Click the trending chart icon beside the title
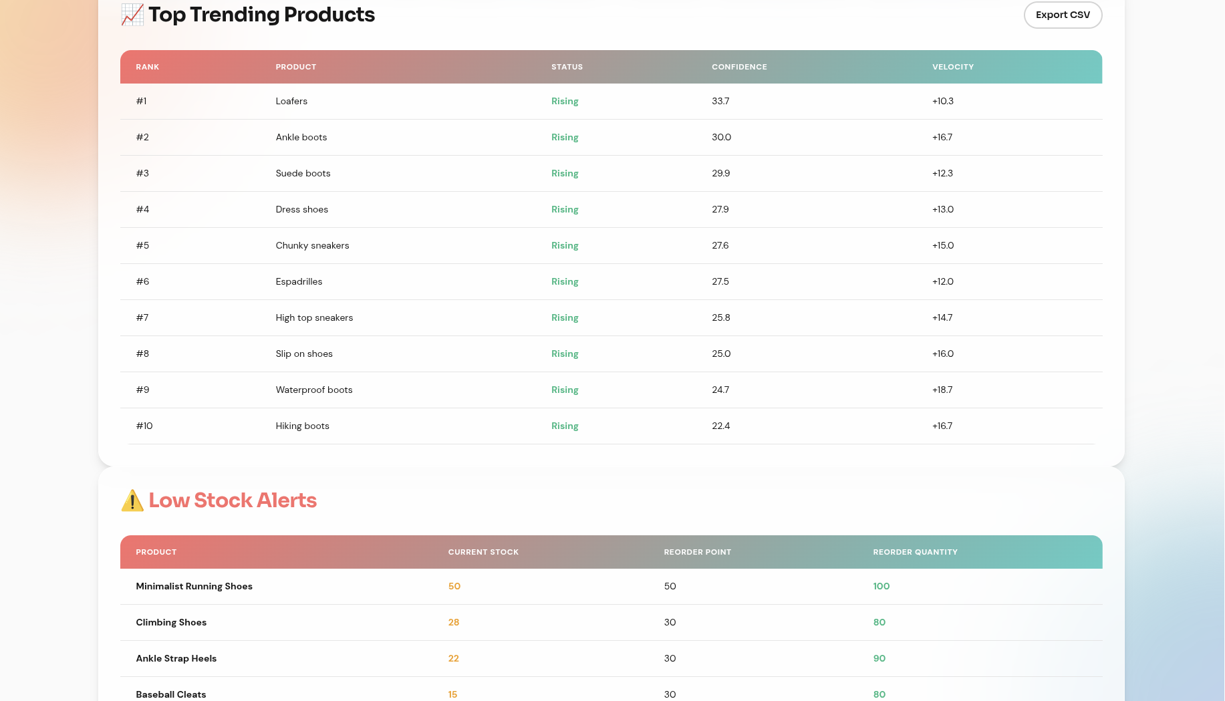This screenshot has height=701, width=1225. pos(132,15)
